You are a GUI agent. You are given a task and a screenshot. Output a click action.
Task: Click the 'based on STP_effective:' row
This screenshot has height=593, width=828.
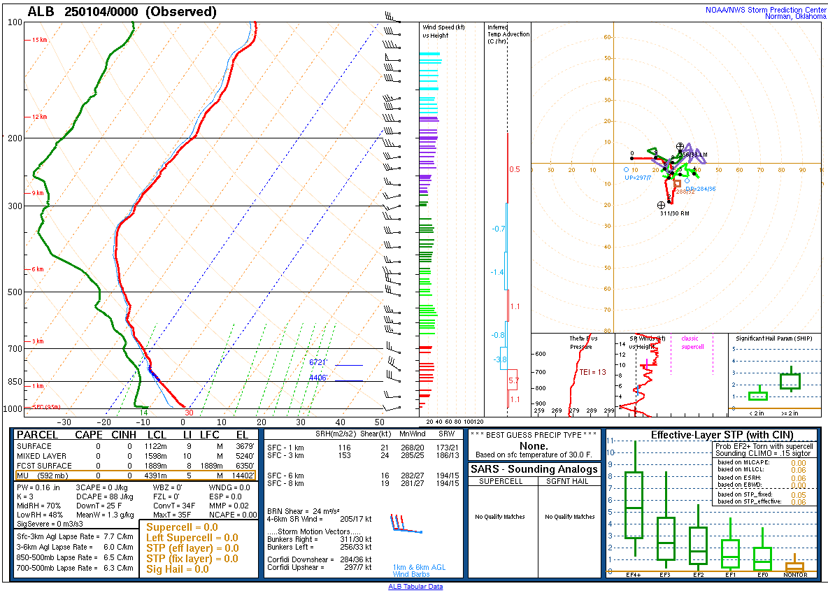coord(762,501)
